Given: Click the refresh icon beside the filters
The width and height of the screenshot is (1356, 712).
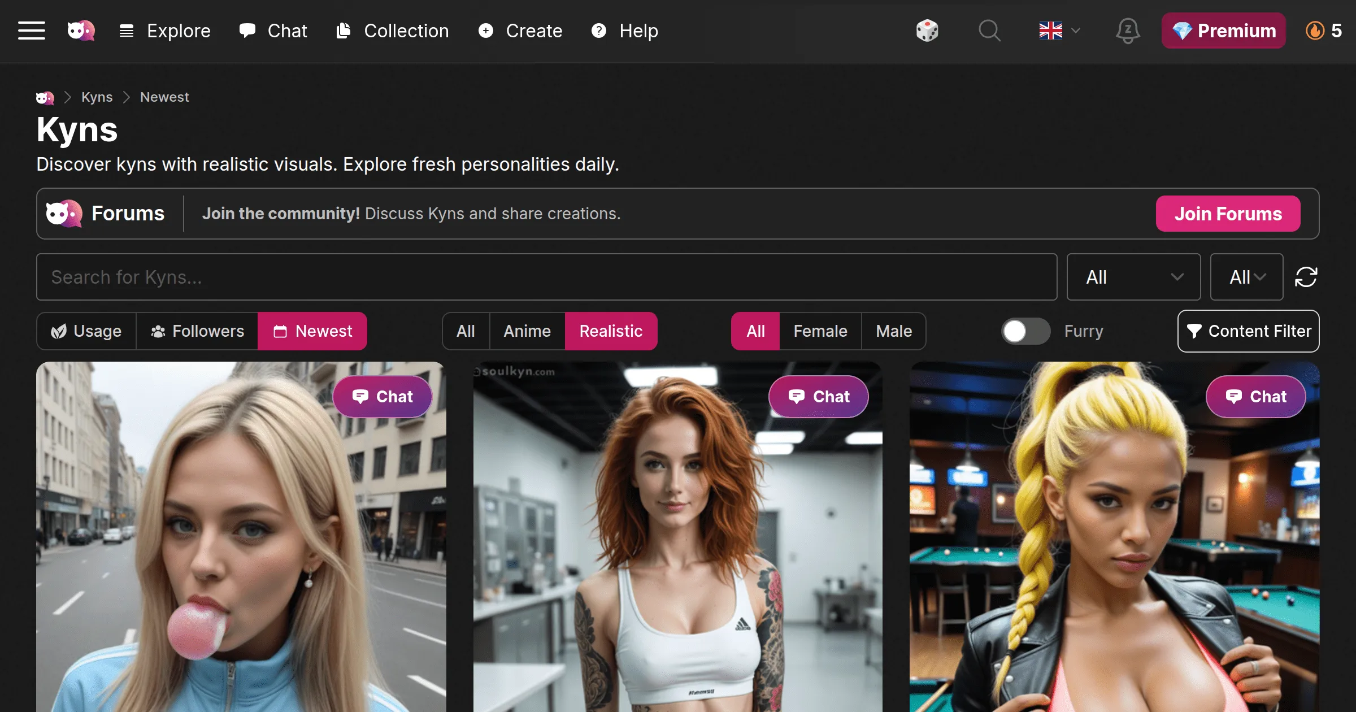Looking at the screenshot, I should [1306, 277].
